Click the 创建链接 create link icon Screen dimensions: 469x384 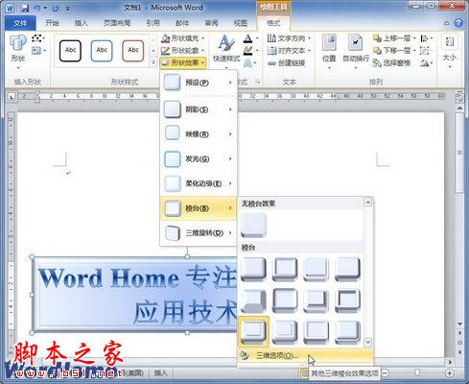pyautogui.click(x=271, y=63)
